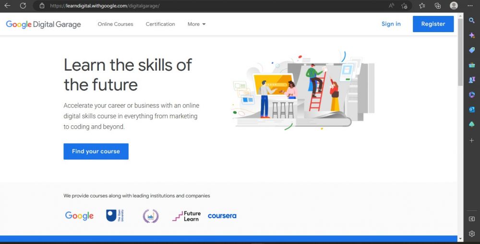The height and width of the screenshot is (244, 480).
Task: Add a sidebar app with plus icon
Action: click(472, 141)
